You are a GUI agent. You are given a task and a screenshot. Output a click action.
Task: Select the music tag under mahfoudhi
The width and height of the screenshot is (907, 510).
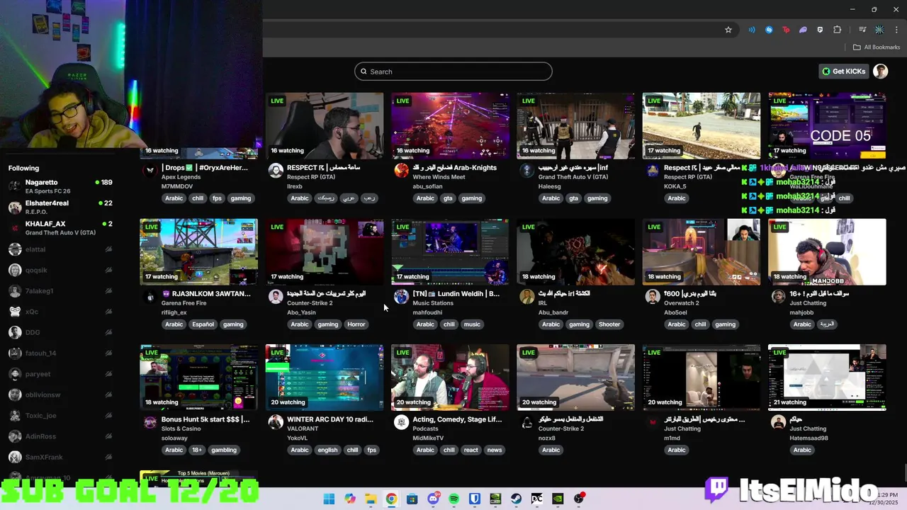472,324
